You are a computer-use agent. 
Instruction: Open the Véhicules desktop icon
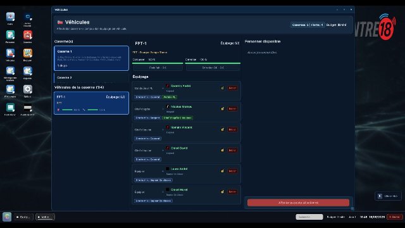[10, 54]
